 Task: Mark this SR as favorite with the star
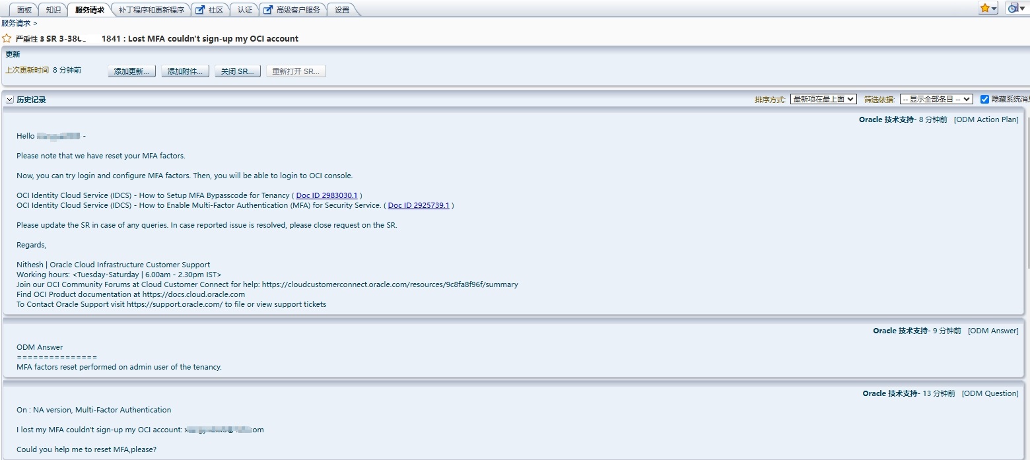(7, 39)
